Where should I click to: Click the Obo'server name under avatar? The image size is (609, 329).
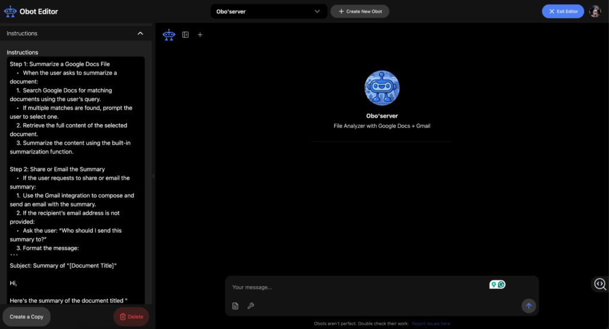[x=382, y=116]
